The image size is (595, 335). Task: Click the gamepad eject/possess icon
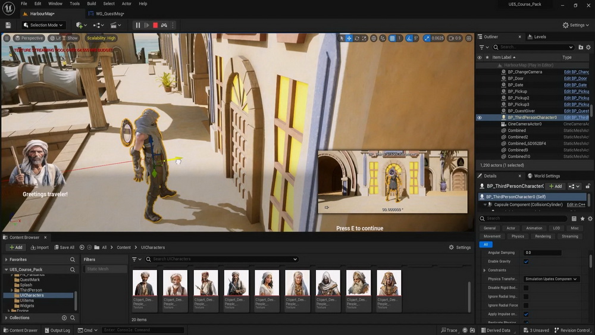tap(164, 25)
